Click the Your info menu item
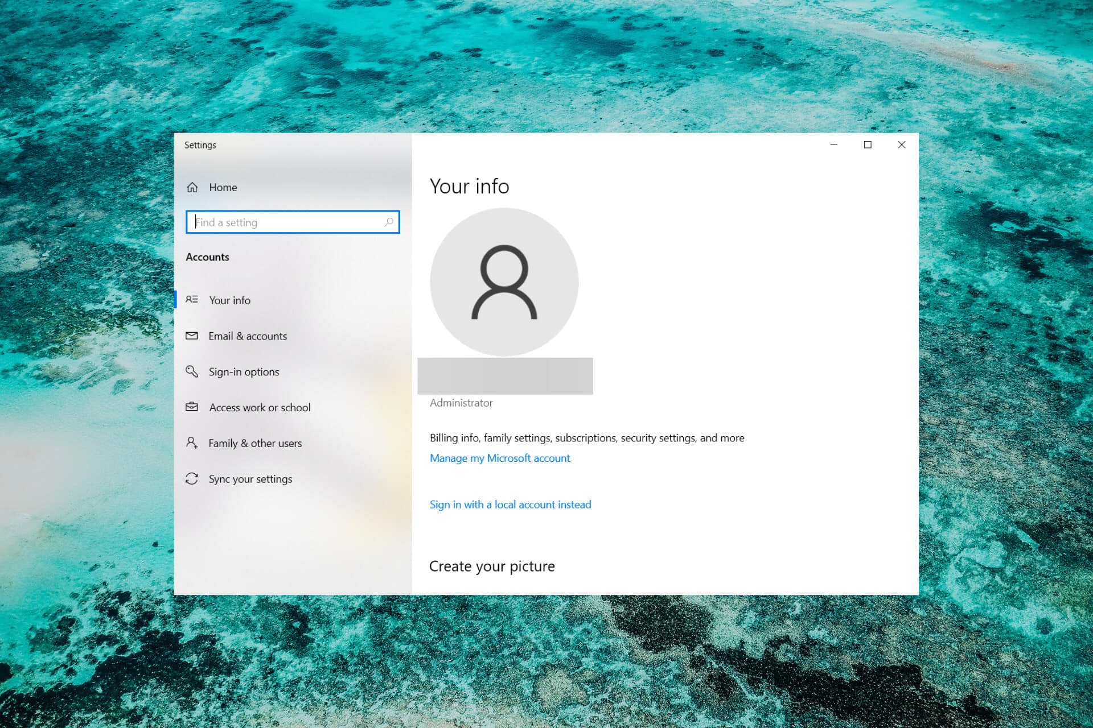This screenshot has height=728, width=1093. click(229, 300)
